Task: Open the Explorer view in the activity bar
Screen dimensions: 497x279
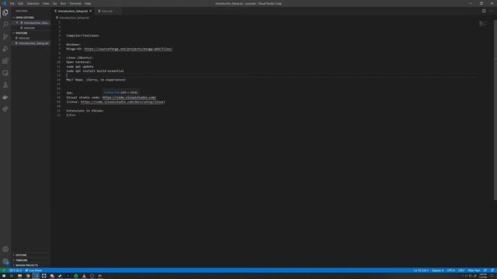Action: coord(5,12)
